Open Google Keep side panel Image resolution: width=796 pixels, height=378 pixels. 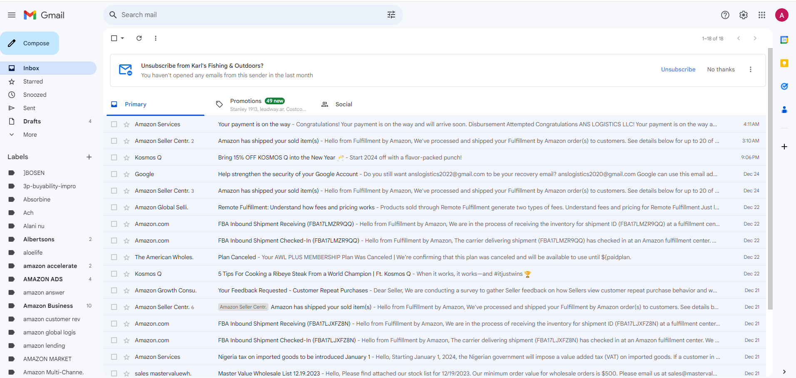(784, 63)
